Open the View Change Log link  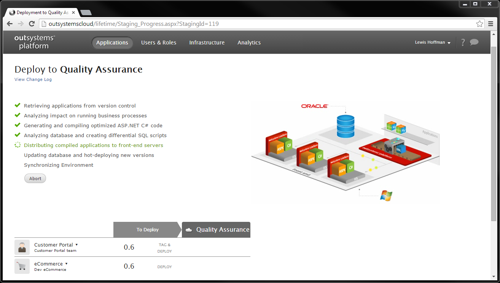(33, 79)
